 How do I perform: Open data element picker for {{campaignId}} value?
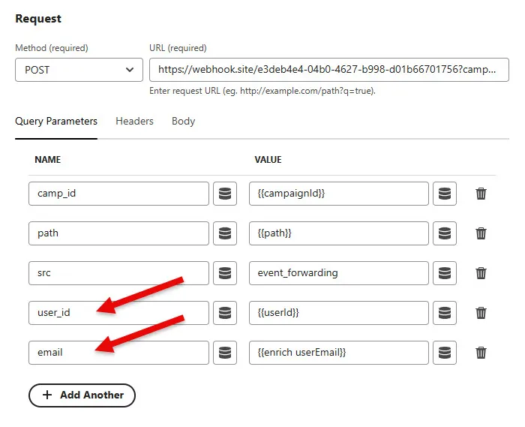(445, 194)
